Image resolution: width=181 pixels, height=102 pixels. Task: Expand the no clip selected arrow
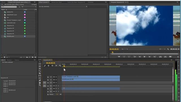[87, 7]
